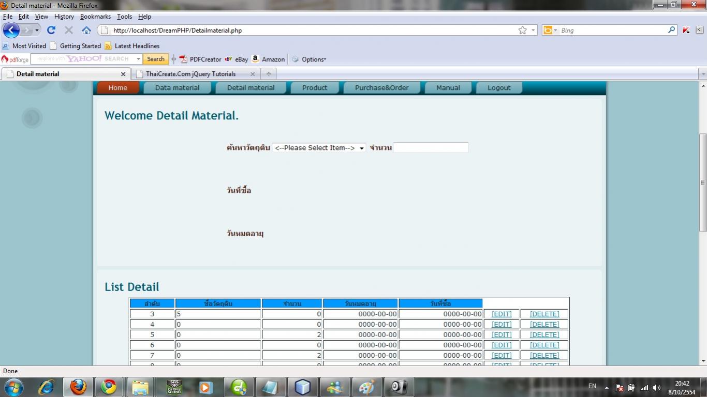Open the History menu
Image resolution: width=707 pixels, height=397 pixels.
point(64,17)
